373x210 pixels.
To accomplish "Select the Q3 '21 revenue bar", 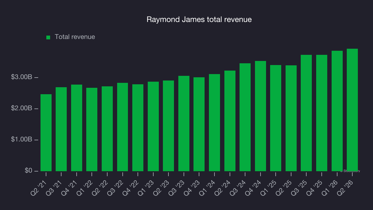I will pyautogui.click(x=61, y=129).
